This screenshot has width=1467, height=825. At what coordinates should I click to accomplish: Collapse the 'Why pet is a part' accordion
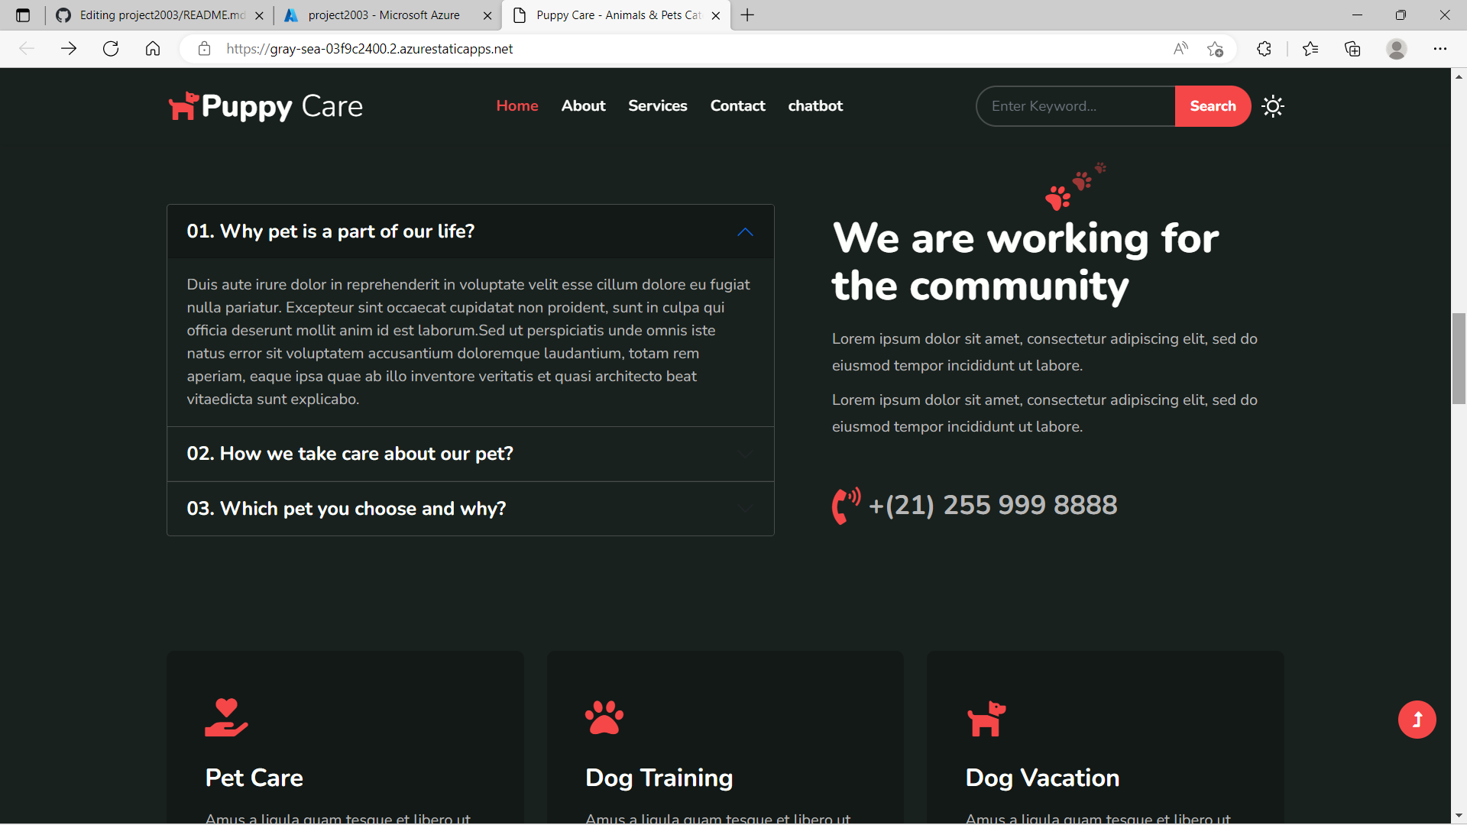470,231
